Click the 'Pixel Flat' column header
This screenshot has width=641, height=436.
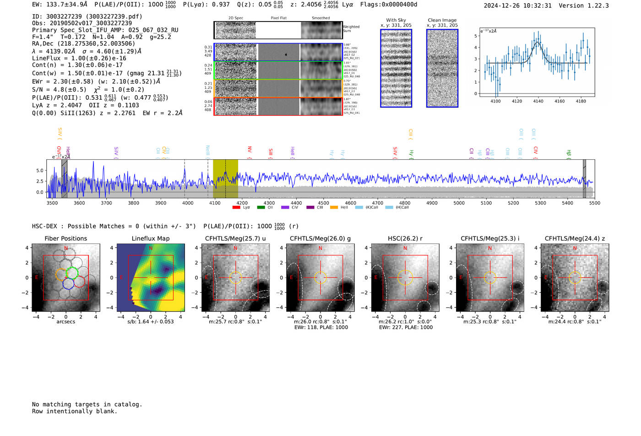(279, 18)
